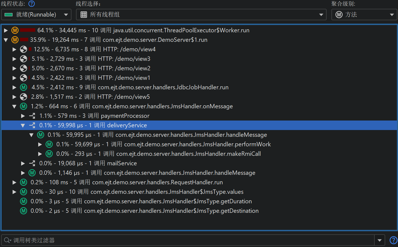Select the mailService row text
Viewport: 398px width, 247px height.
pyautogui.click(x=88, y=163)
